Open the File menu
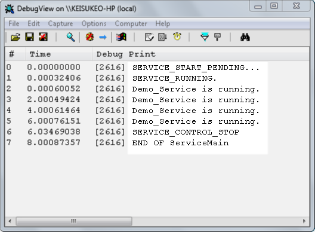Screen dimensions: 315x232 (14, 23)
